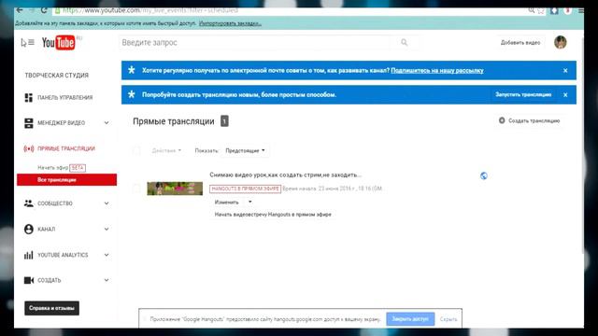Open the stream title Снимаю видео урок
Image resolution: width=598 pixels, height=336 pixels.
pos(285,175)
